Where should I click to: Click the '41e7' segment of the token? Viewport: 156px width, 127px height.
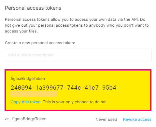point(92,88)
